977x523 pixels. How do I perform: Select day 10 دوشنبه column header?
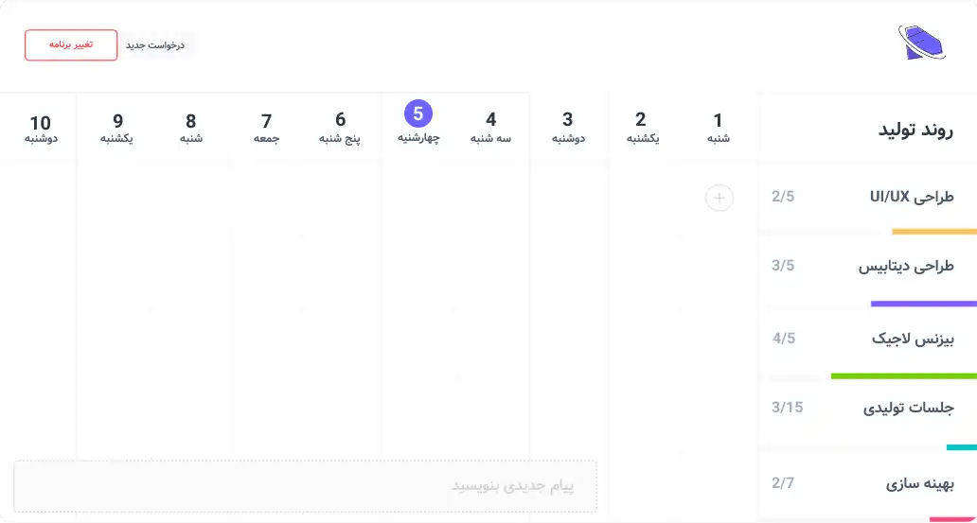click(x=41, y=128)
